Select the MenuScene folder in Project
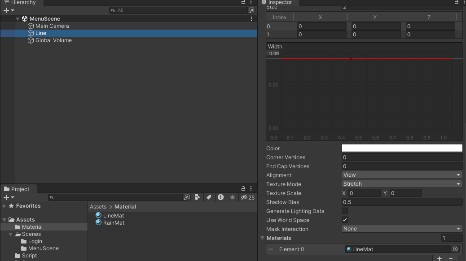The height and width of the screenshot is (261, 466). [x=44, y=248]
